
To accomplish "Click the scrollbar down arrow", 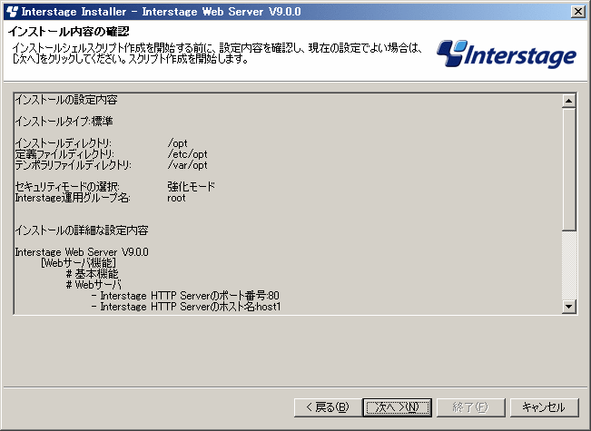I will click(568, 306).
